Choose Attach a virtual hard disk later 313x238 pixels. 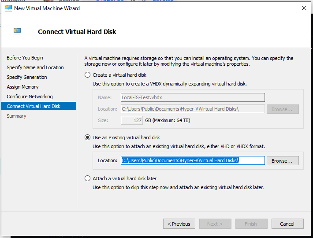[x=87, y=178]
